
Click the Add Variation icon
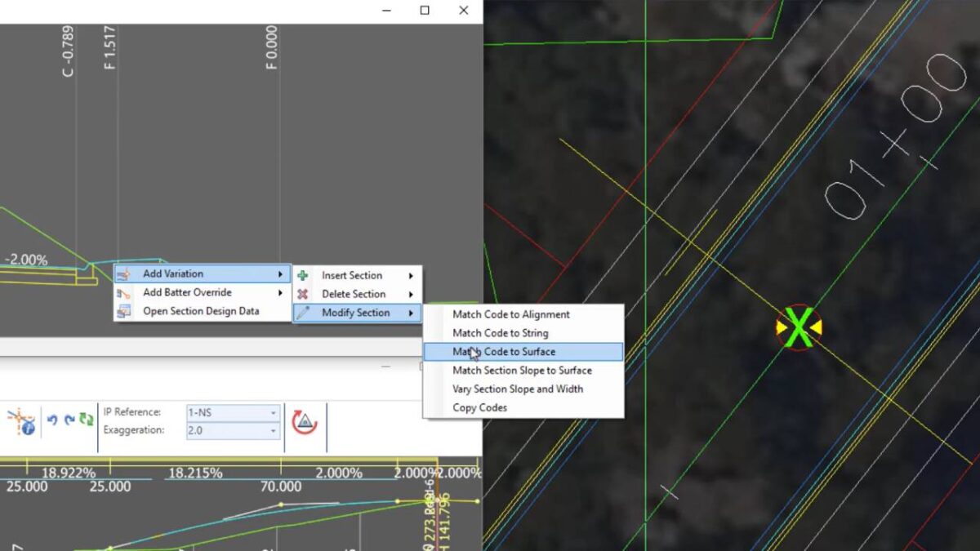coord(122,273)
